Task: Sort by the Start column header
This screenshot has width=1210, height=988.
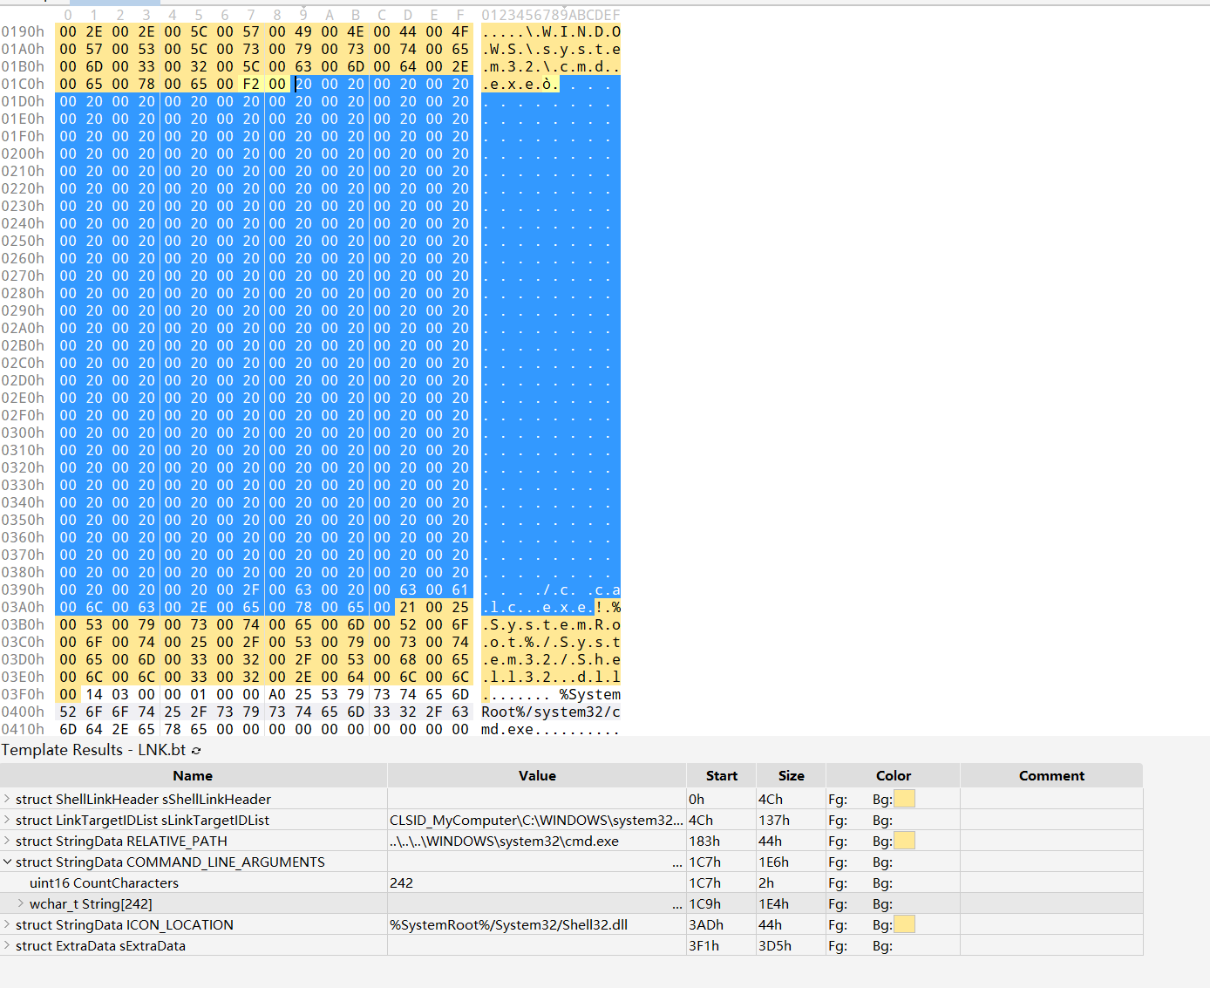Action: click(x=721, y=775)
